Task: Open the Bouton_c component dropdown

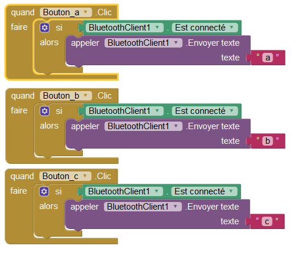Action: 65,176
